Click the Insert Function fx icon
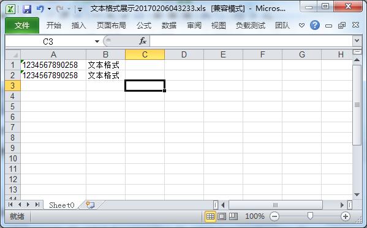Viewport: 367px width, 228px height. point(143,42)
